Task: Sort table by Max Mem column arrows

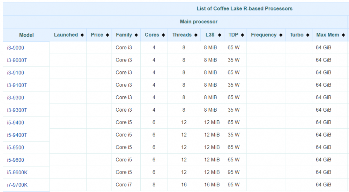Action: coord(343,35)
